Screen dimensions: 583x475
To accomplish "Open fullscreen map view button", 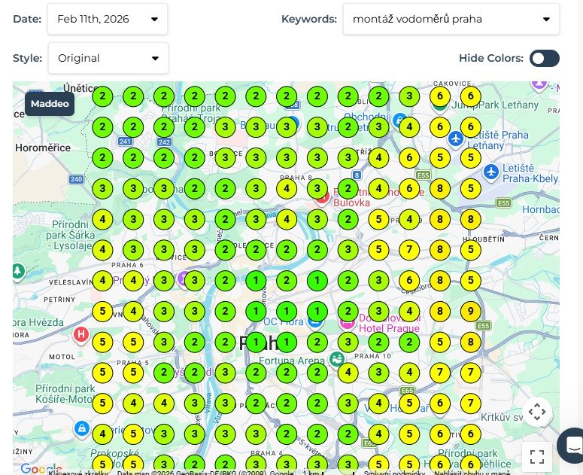I will pyautogui.click(x=537, y=457).
